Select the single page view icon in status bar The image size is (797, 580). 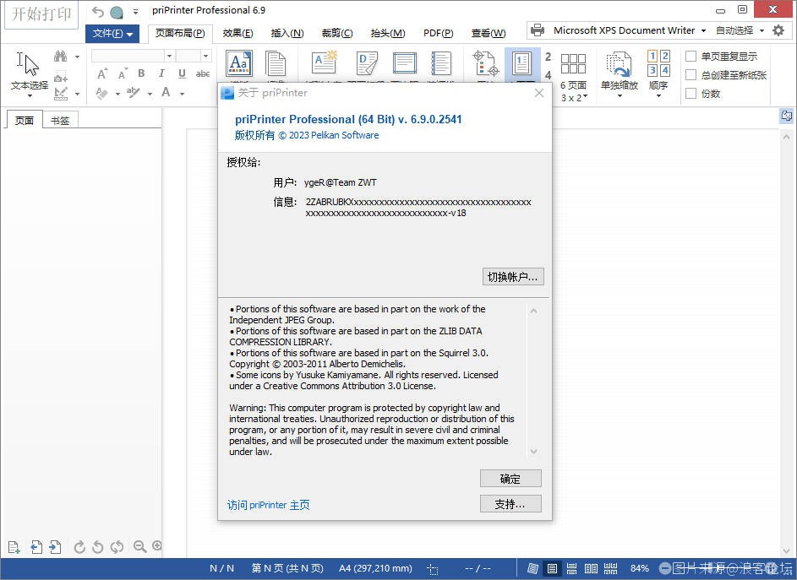552,568
